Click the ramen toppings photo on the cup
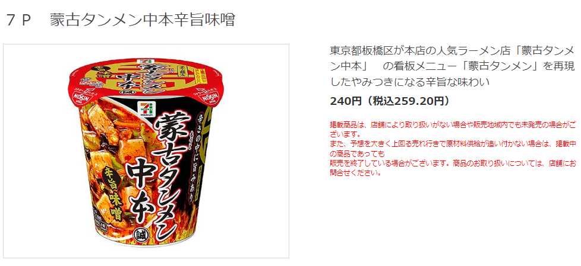581x266 pixels. (111, 159)
